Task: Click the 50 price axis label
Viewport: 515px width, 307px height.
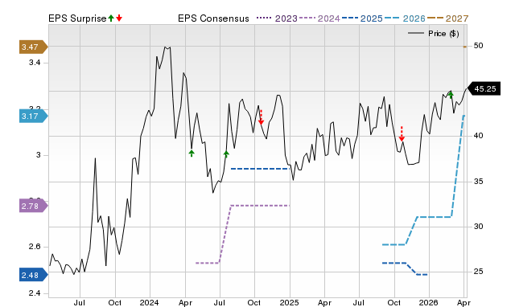Action: (x=478, y=46)
